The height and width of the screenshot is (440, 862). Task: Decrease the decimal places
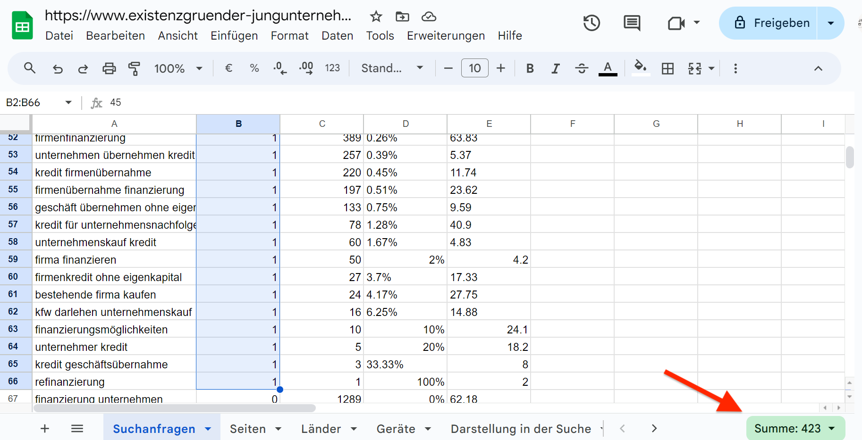280,68
